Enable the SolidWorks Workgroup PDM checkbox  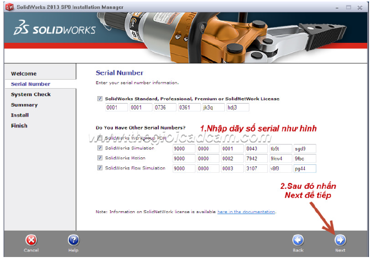pos(100,137)
